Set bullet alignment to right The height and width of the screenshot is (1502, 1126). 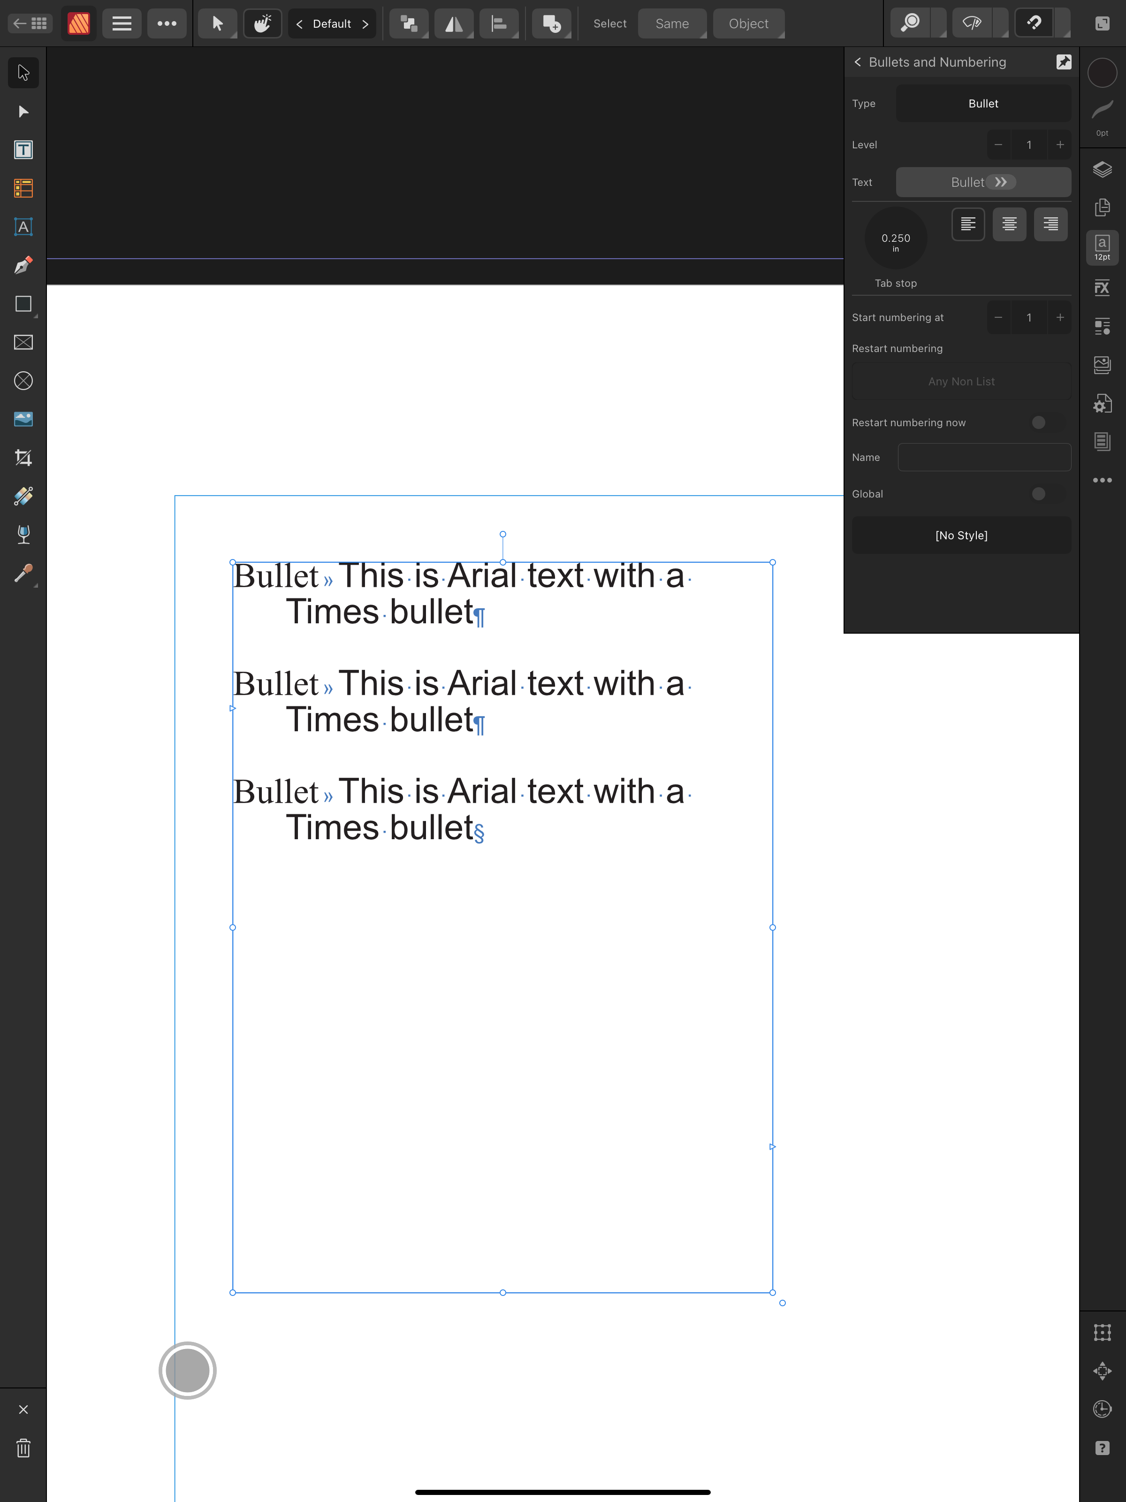tap(1050, 224)
